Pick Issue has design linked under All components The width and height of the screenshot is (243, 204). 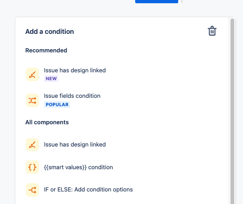pyautogui.click(x=75, y=145)
